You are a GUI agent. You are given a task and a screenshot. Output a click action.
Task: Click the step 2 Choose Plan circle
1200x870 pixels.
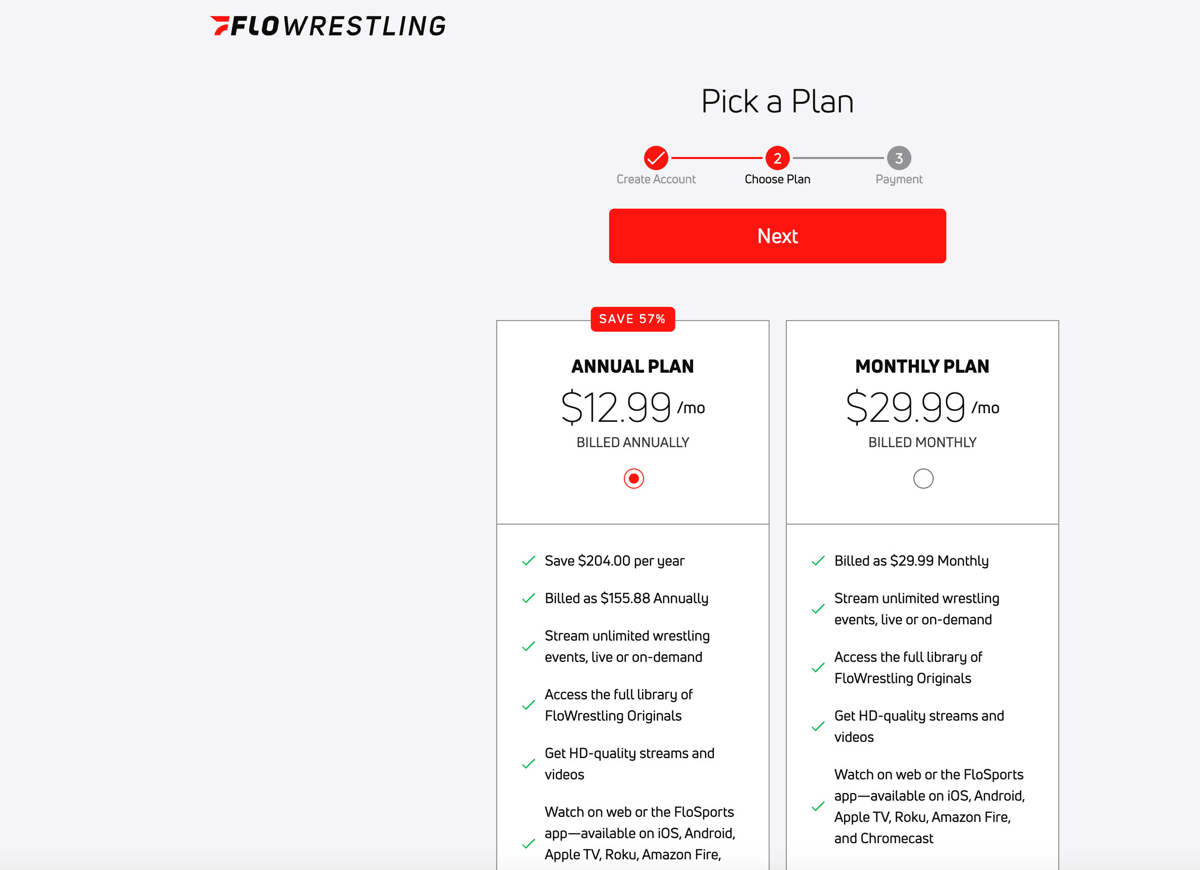coord(777,157)
